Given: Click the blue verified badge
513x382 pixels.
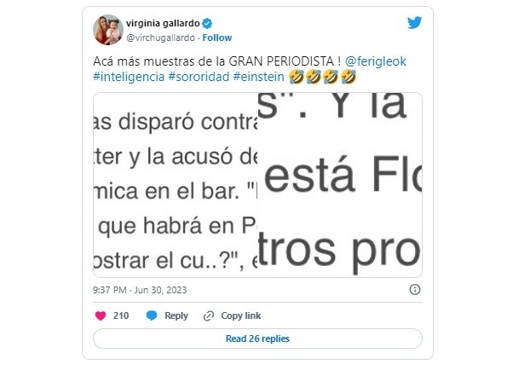Looking at the screenshot, I should tap(207, 24).
